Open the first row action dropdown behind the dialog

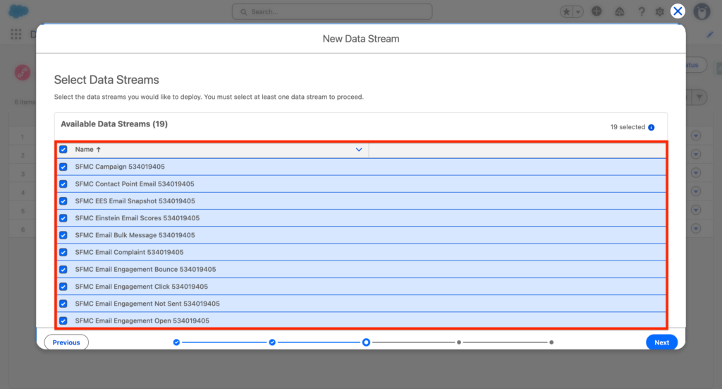(697, 136)
